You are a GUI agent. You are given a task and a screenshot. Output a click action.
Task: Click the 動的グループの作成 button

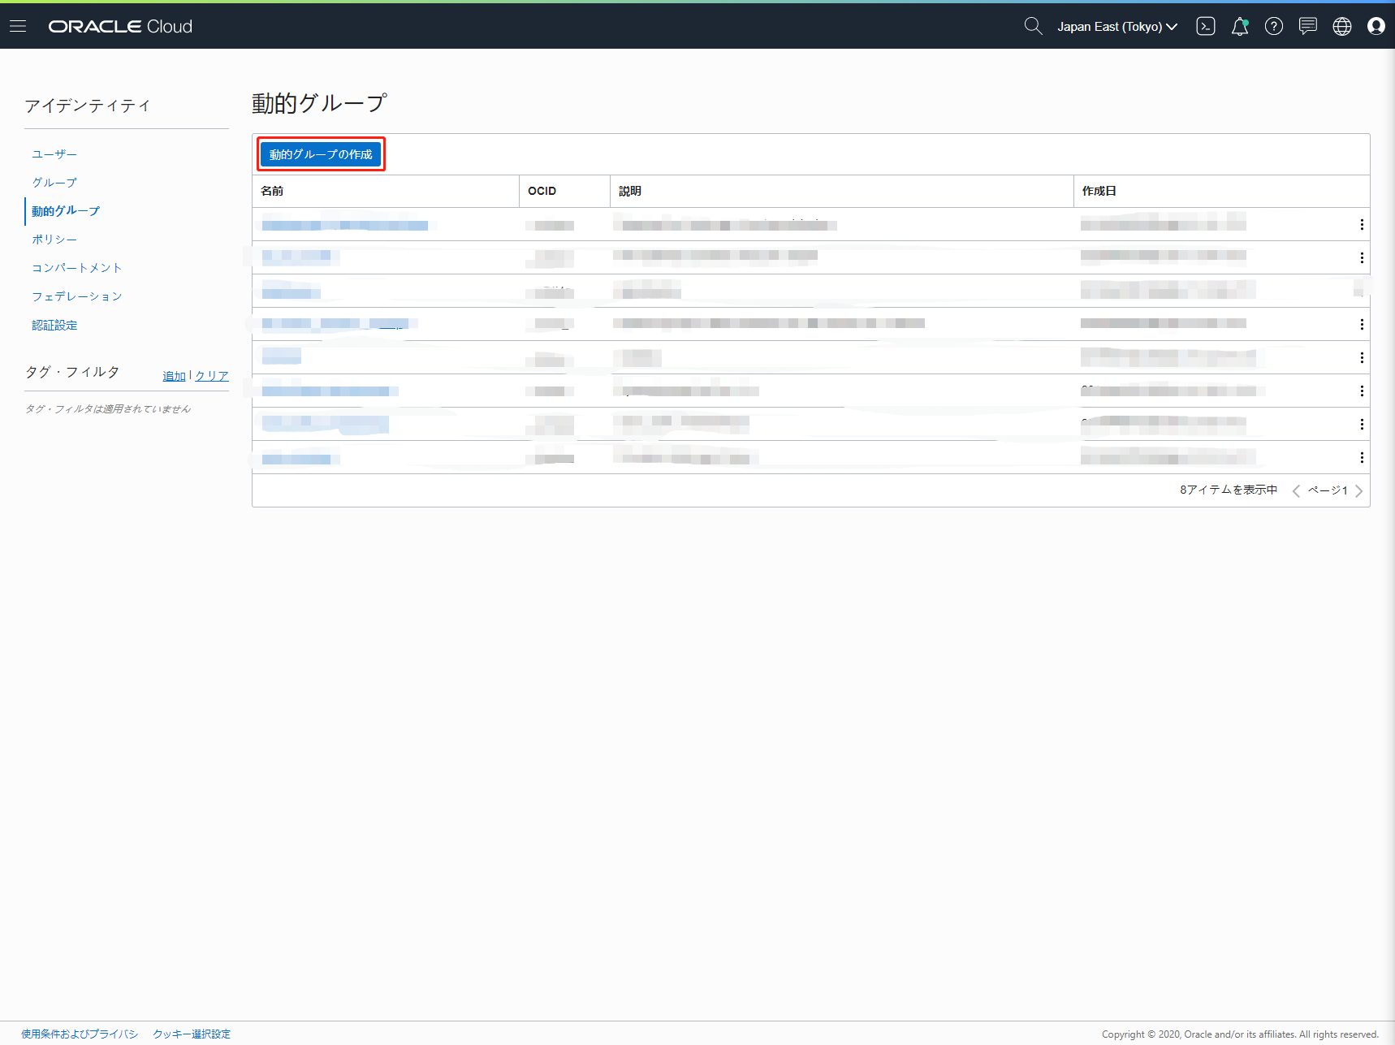[321, 154]
